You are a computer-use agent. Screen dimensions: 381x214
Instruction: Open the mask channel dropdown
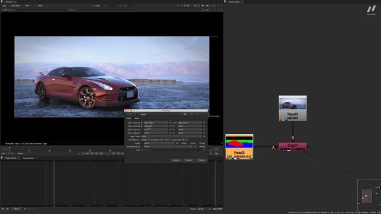[159, 143]
